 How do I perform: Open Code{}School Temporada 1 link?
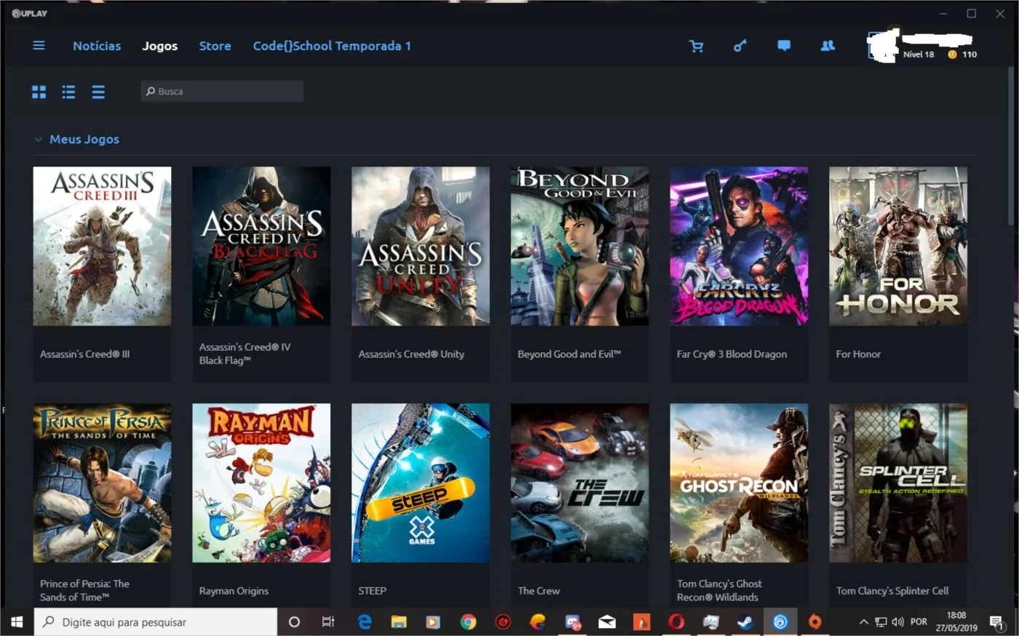point(332,46)
